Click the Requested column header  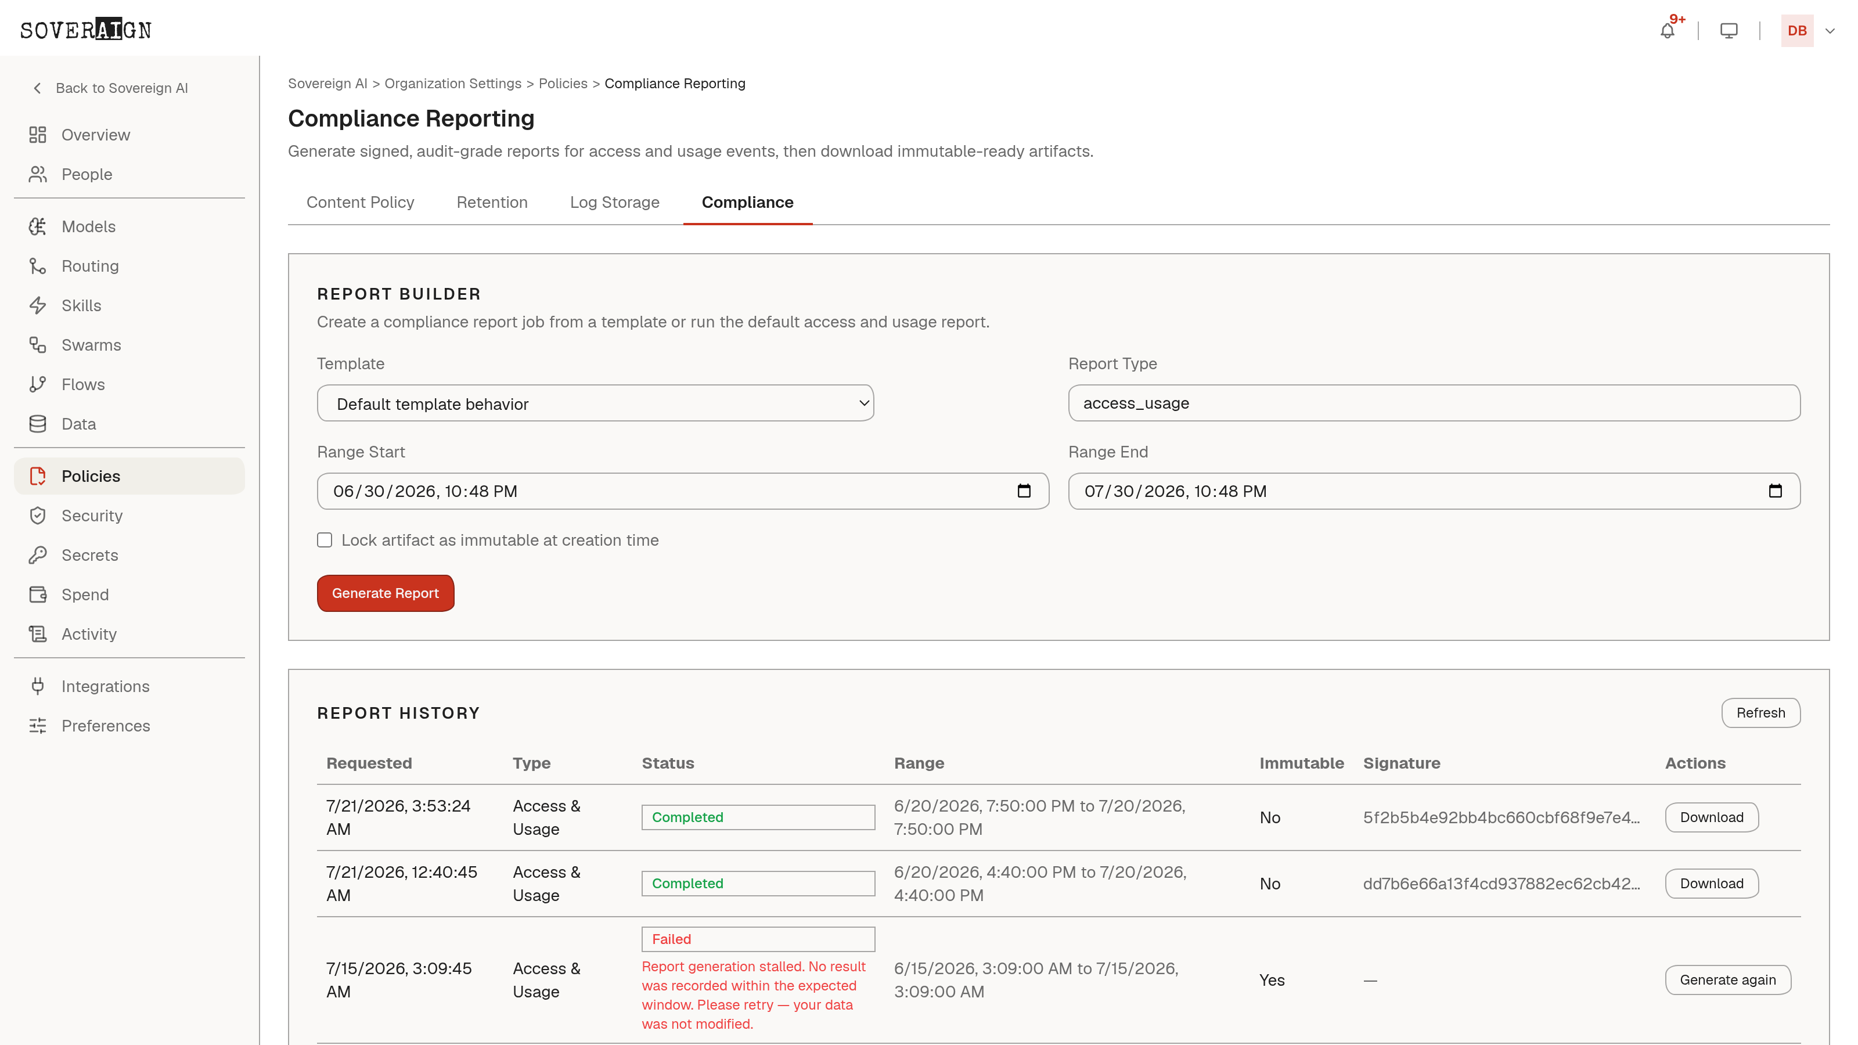click(x=369, y=763)
